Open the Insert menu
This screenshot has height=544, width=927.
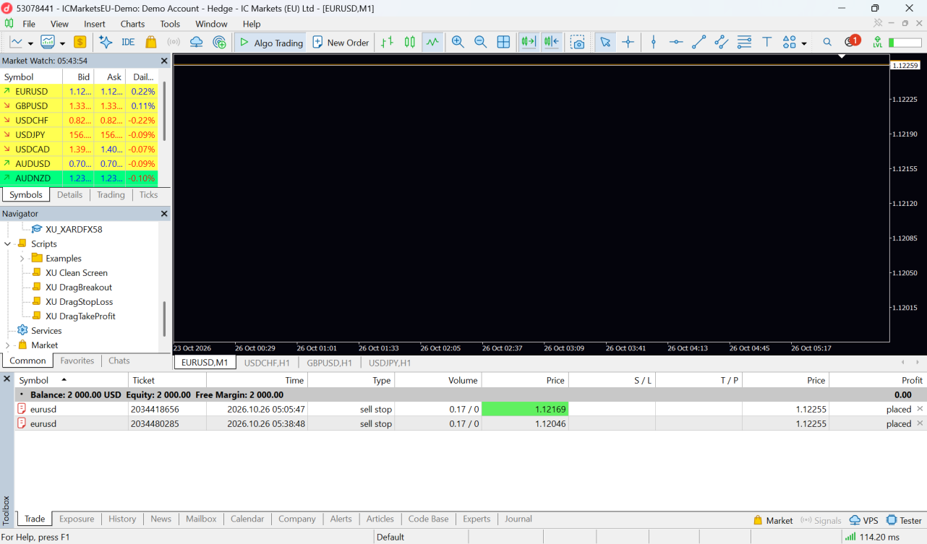(95, 24)
